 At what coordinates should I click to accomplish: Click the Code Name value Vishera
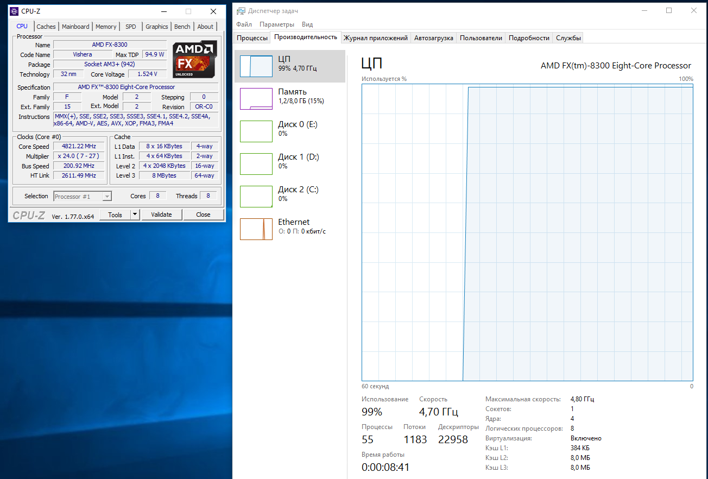point(83,54)
